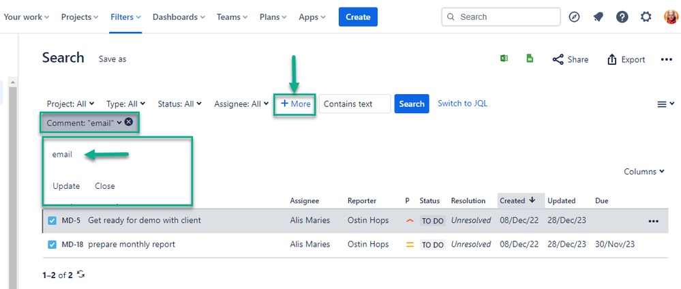
Task: Refresh the search results
Action: pos(81,274)
